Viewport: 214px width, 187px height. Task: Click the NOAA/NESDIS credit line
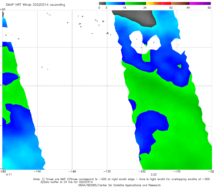119,185
